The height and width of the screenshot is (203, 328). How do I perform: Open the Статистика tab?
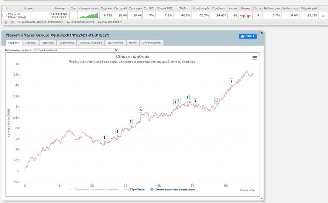[67, 43]
